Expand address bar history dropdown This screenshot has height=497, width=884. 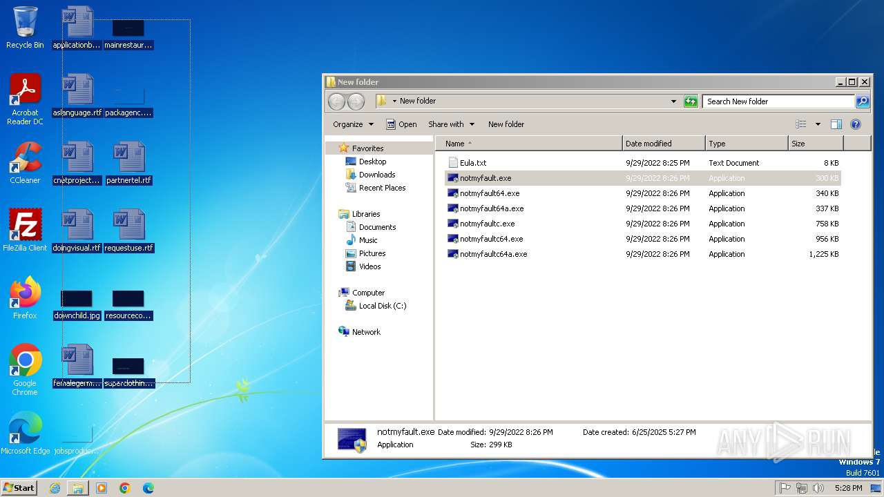pos(673,101)
